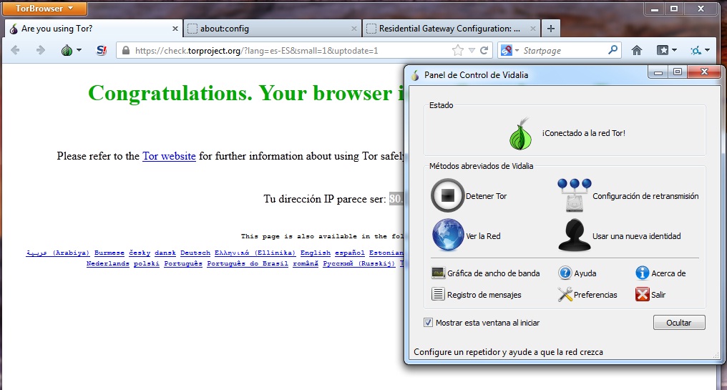Go forward with browser forward arrow
The image size is (727, 390).
pyautogui.click(x=40, y=50)
